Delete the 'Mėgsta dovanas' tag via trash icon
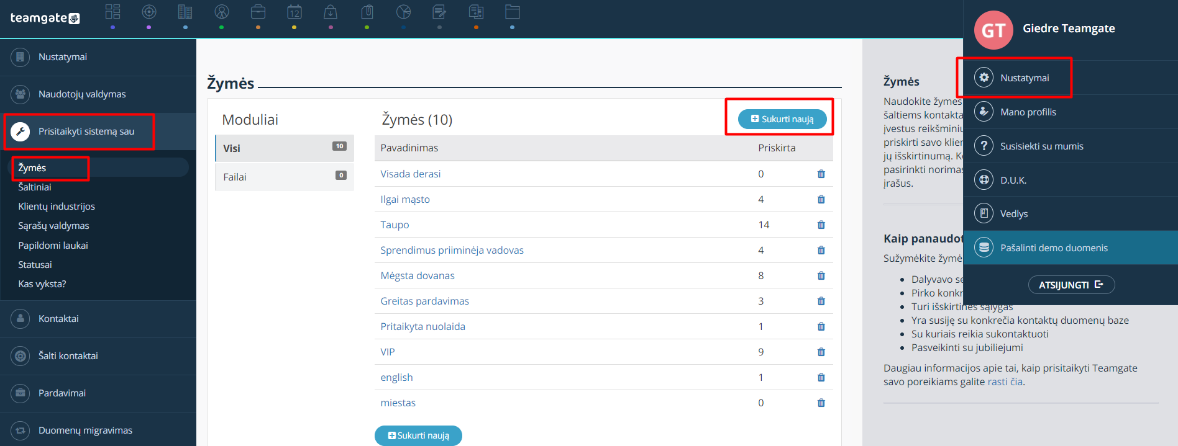1178x446 pixels. pyautogui.click(x=821, y=276)
